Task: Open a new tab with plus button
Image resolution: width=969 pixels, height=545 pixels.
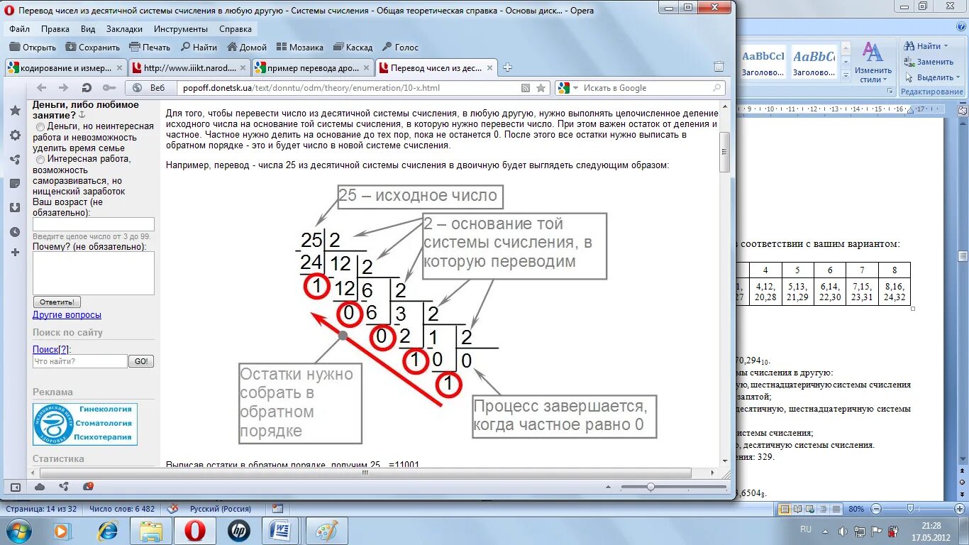Action: pyautogui.click(x=507, y=68)
